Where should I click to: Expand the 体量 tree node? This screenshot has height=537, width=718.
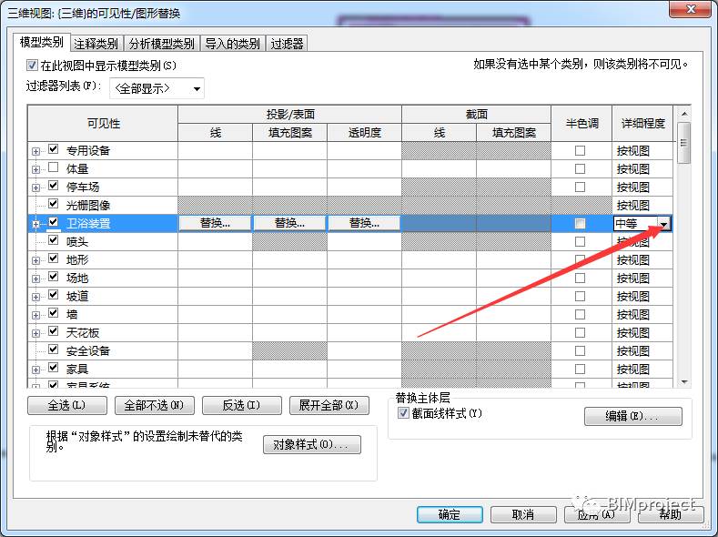coord(35,169)
